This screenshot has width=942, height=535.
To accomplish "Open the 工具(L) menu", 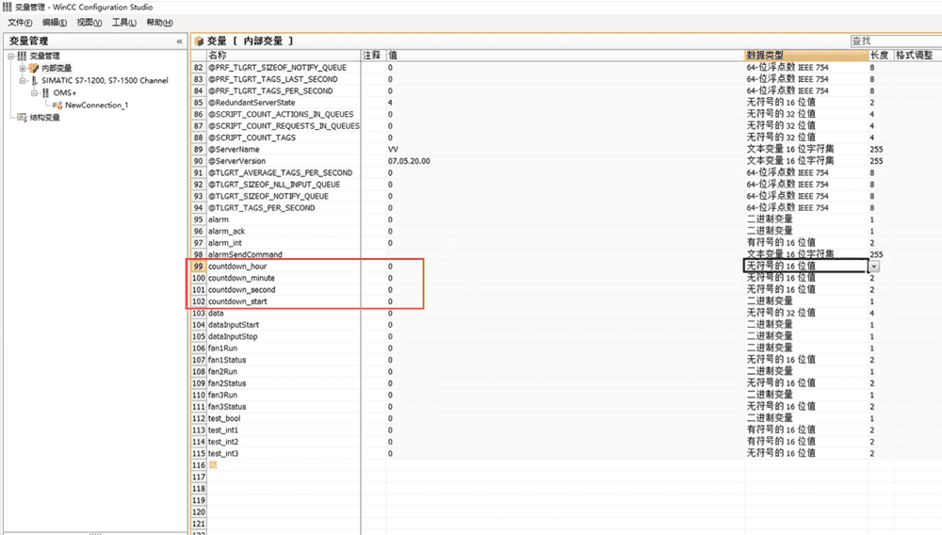I will pyautogui.click(x=124, y=23).
